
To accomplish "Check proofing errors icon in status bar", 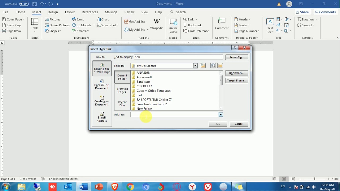I will click(x=43, y=179).
